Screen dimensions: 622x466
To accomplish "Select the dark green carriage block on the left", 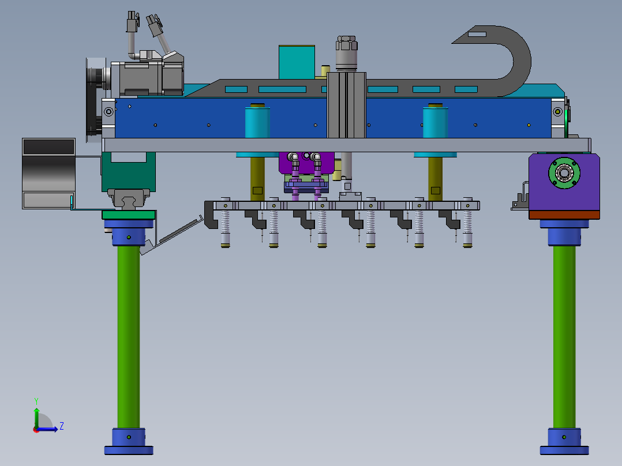I will 129,176.
